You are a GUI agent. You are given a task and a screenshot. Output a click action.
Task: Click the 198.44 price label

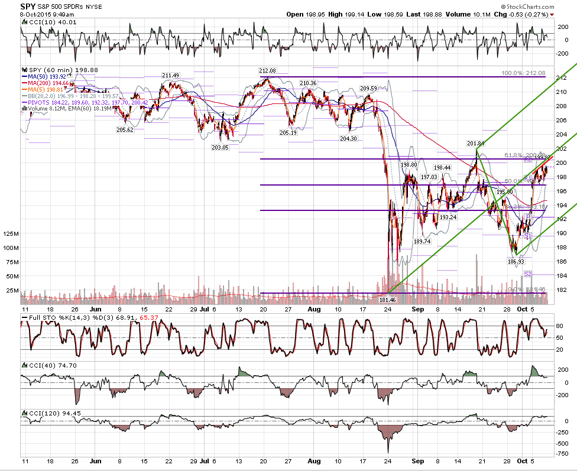[x=442, y=168]
